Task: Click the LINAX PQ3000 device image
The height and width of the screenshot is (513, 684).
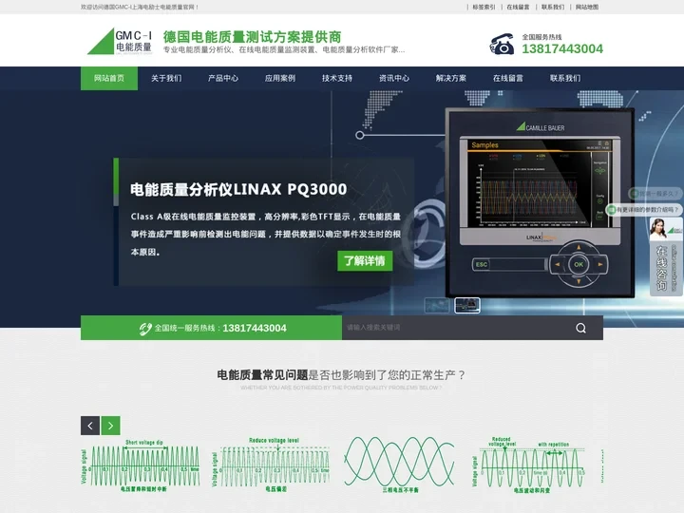Action: (540, 203)
